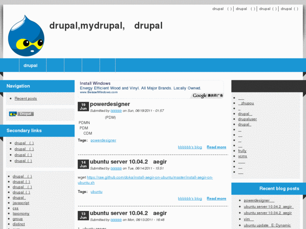Open the css link in left list

[16, 208]
